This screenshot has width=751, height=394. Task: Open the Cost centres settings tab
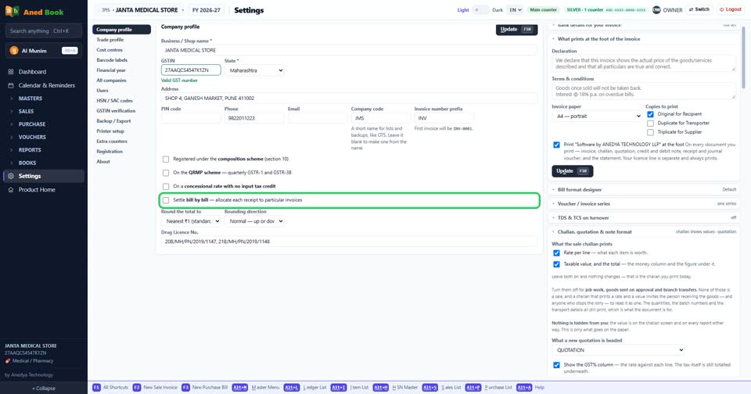pos(122,50)
